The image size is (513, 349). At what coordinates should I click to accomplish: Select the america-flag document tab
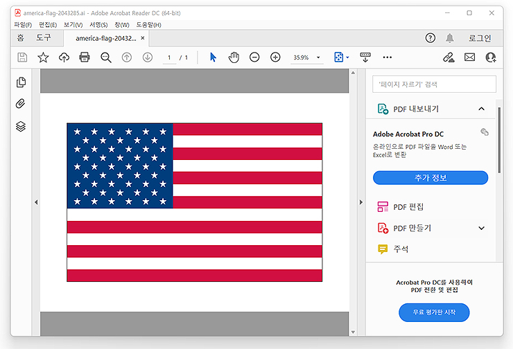pyautogui.click(x=106, y=39)
